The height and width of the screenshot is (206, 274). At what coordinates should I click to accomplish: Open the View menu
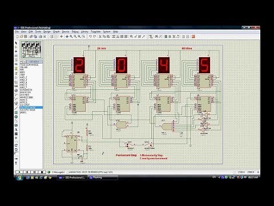tap(23, 31)
